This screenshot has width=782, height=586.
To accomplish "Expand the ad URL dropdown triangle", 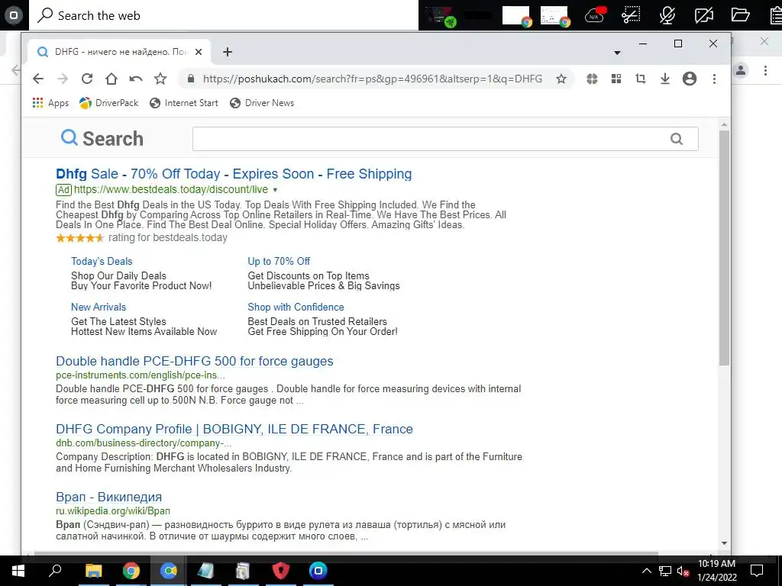I will point(275,190).
